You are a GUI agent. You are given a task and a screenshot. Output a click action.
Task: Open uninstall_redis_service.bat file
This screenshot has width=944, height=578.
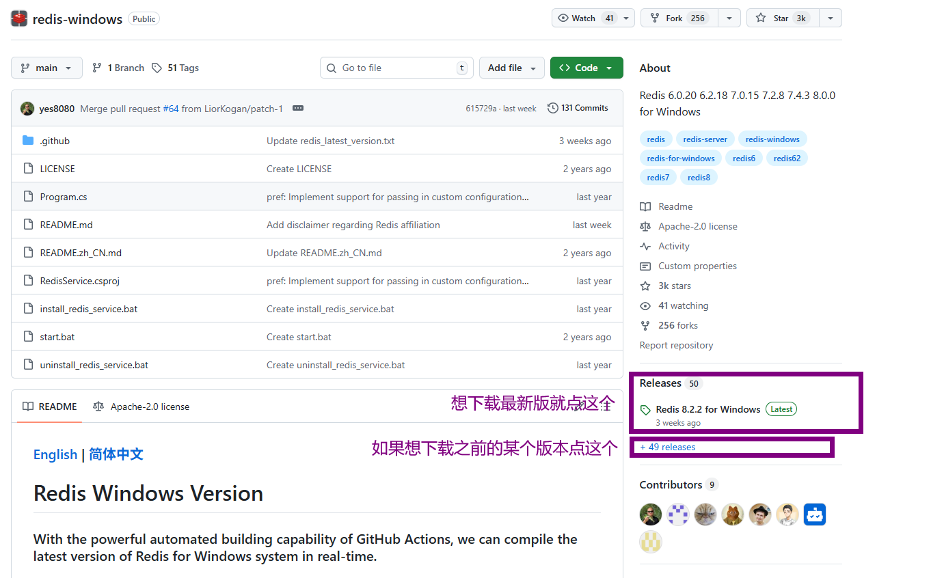pos(94,365)
